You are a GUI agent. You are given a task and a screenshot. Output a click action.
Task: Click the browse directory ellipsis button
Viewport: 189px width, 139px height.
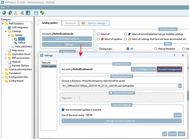180,86
